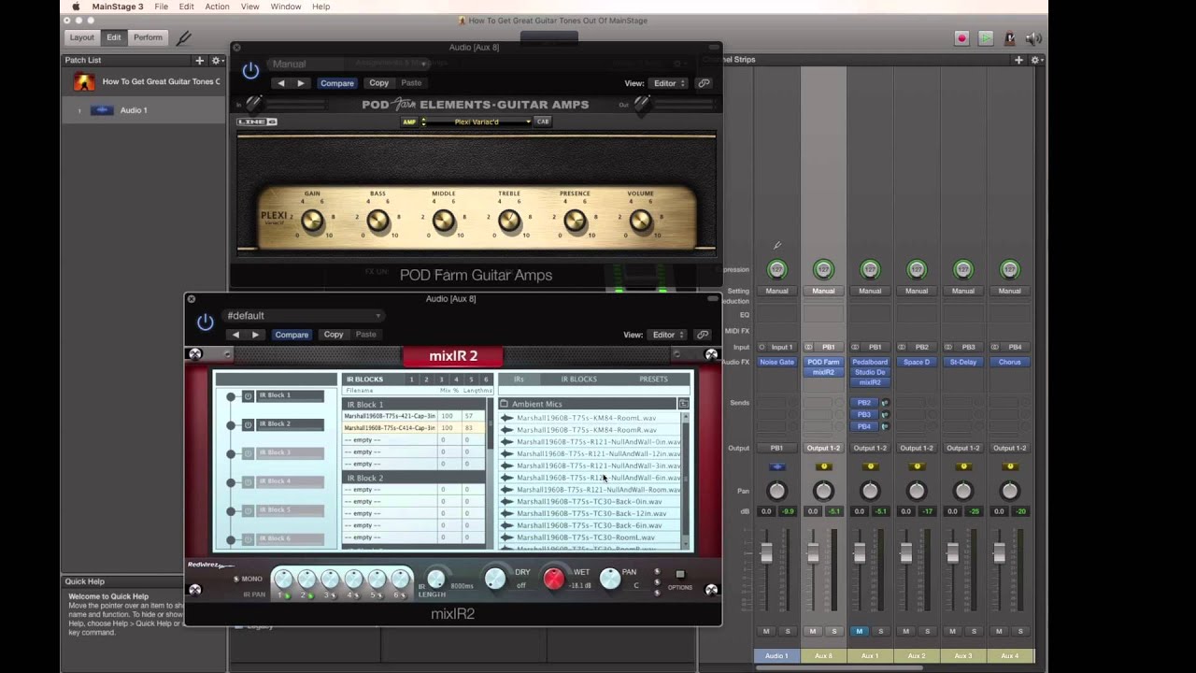Toggle IR Block 4 power button
1196x673 pixels.
click(248, 481)
